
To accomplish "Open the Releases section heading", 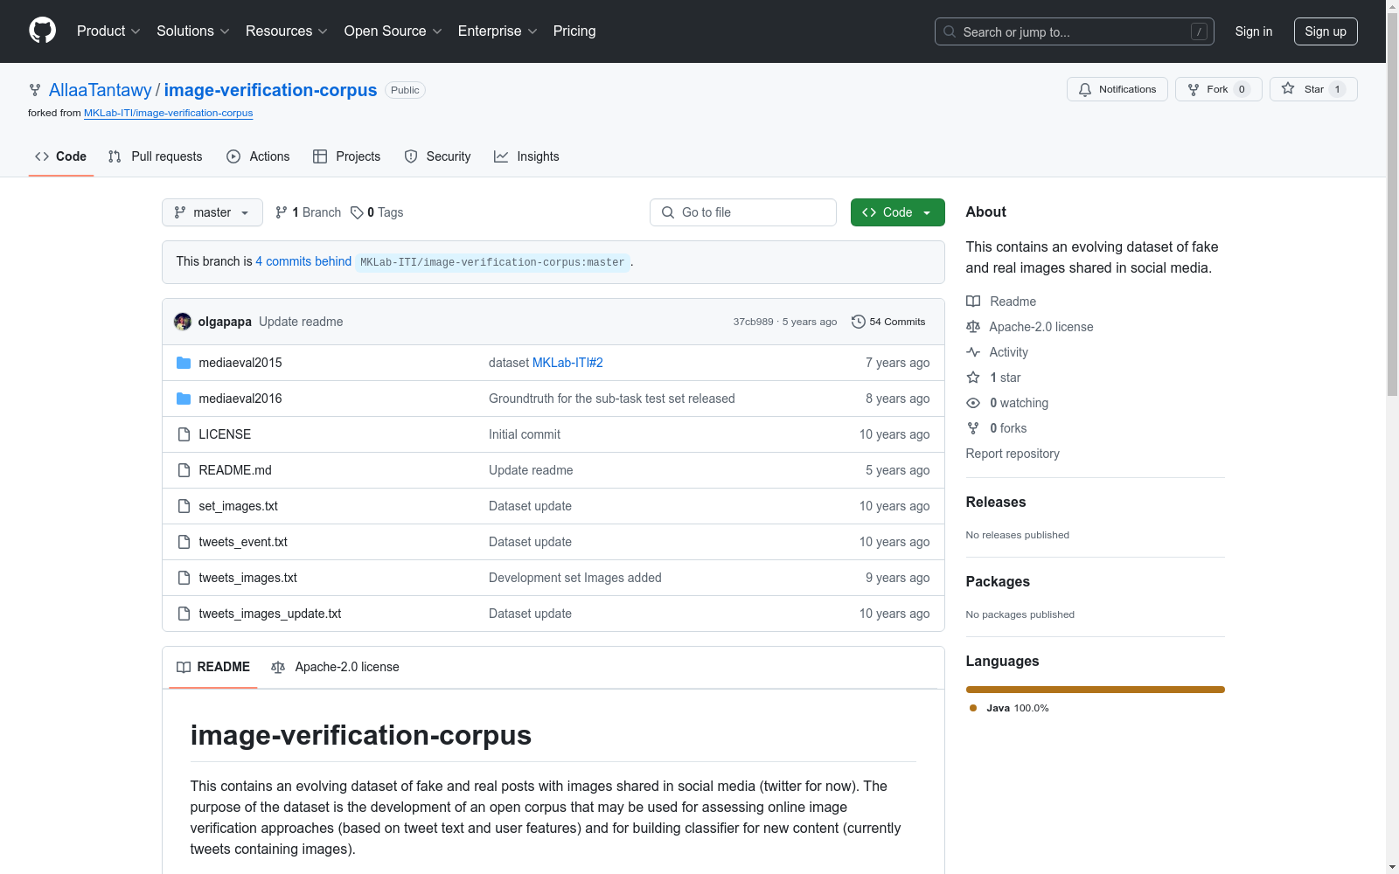I will [x=996, y=502].
